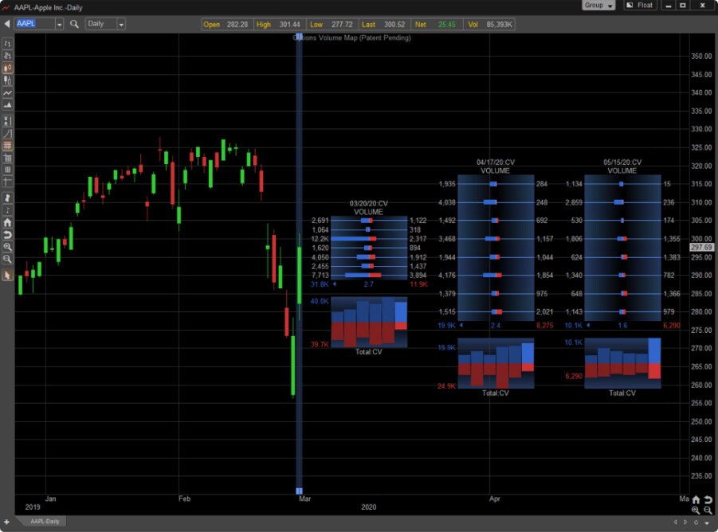The width and height of the screenshot is (718, 532).
Task: Click the home icon at chart bottom right
Action: (696, 500)
